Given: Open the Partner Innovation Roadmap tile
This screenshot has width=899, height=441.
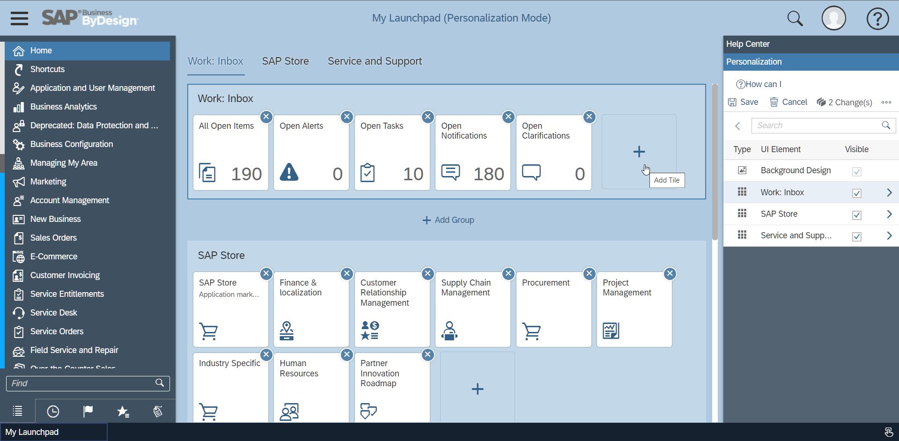Looking at the screenshot, I should [392, 388].
